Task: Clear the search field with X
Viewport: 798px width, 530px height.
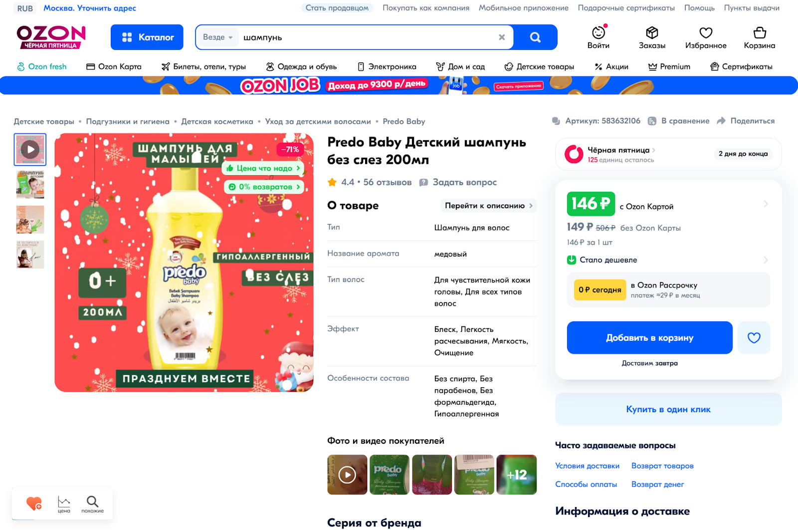Action: point(502,37)
